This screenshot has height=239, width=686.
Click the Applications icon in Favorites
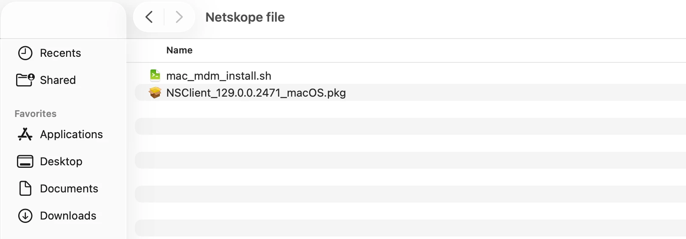click(x=25, y=134)
